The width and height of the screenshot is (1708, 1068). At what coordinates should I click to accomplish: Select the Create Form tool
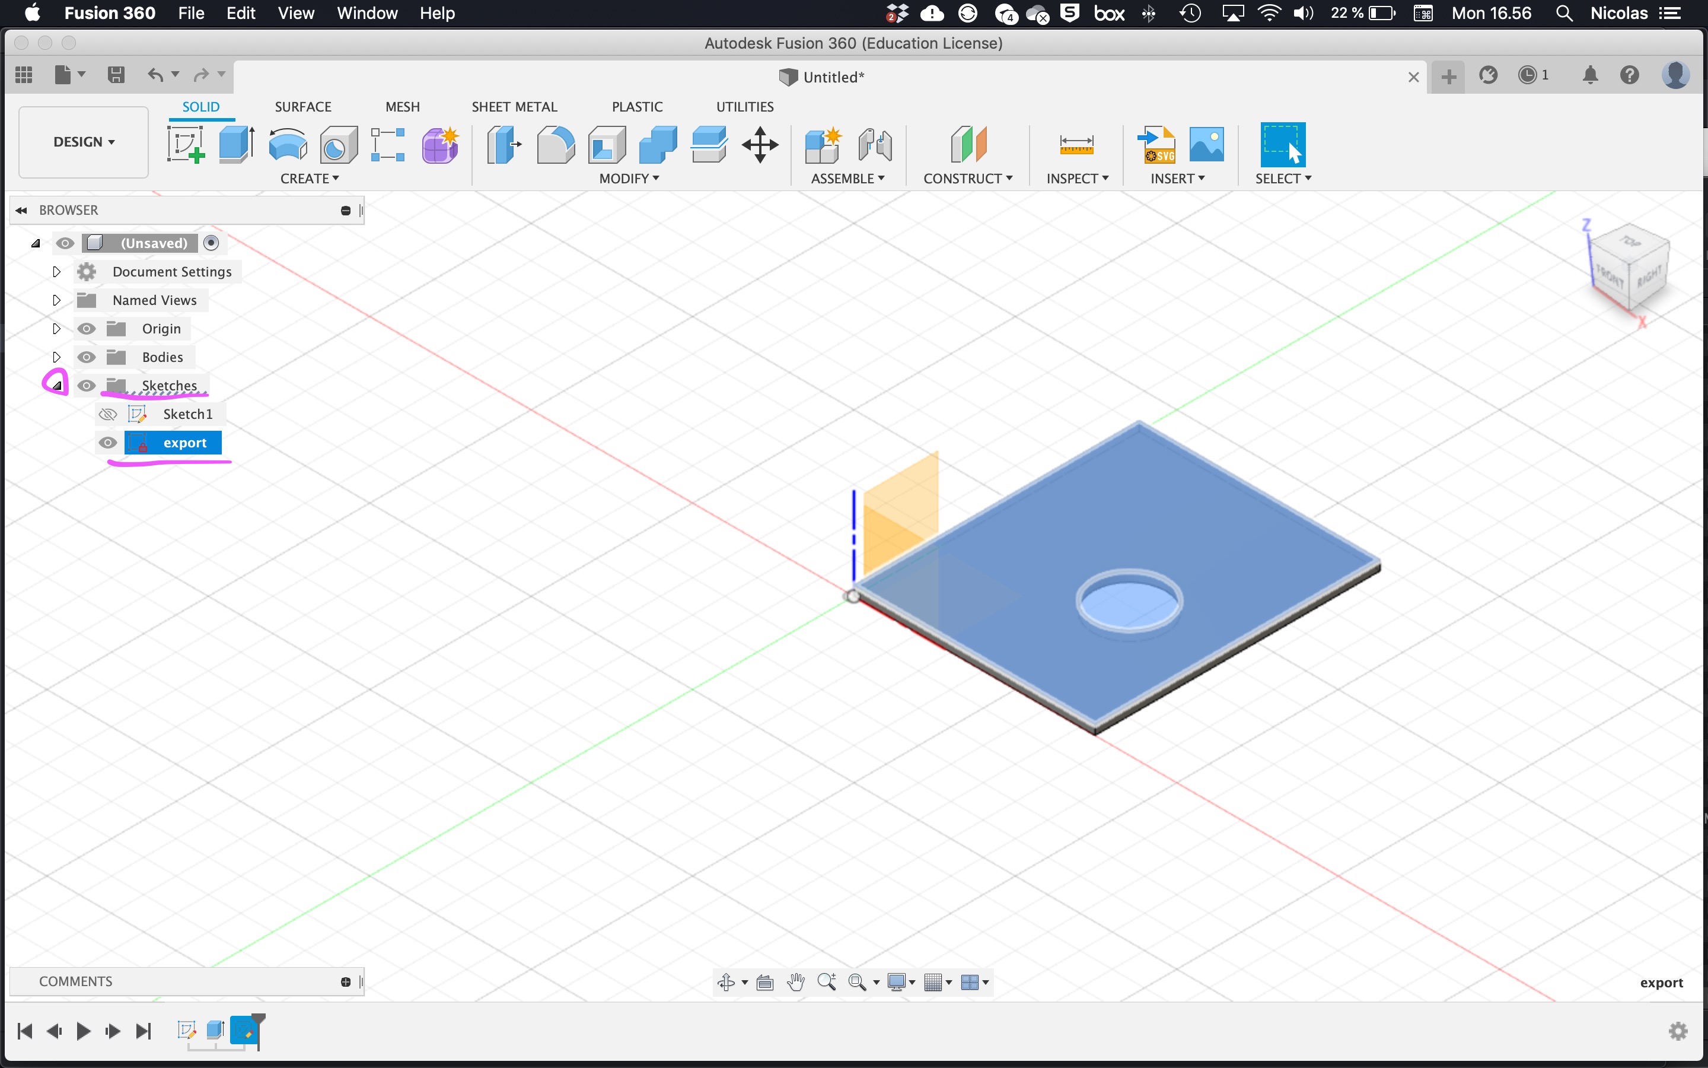(x=441, y=144)
